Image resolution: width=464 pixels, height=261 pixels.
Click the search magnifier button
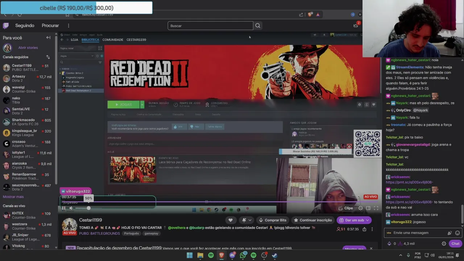258,26
